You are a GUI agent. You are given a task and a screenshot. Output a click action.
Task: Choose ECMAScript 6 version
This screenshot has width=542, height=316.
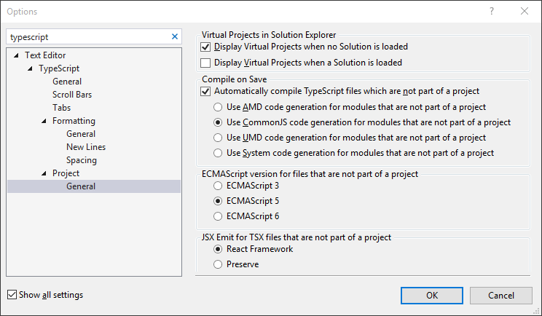point(218,216)
